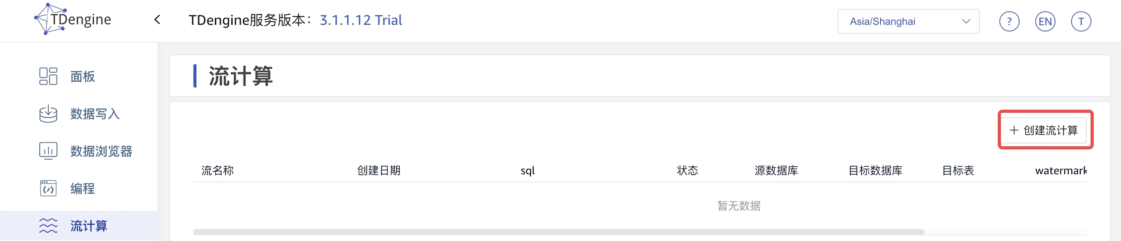
Task: Open the help question mark icon
Action: click(1009, 21)
